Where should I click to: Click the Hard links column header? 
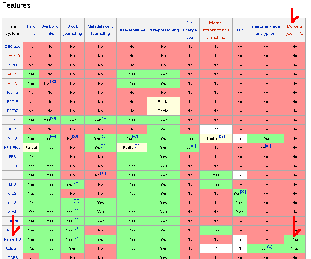(31, 30)
